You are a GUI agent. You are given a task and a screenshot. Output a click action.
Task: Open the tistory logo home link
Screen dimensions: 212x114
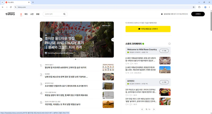(x=10, y=14)
